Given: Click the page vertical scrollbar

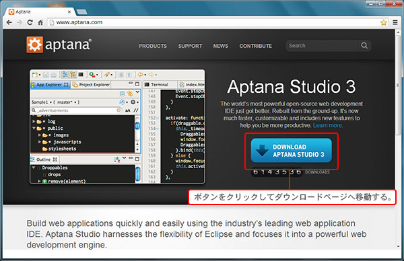Looking at the screenshot, I should (398, 85).
